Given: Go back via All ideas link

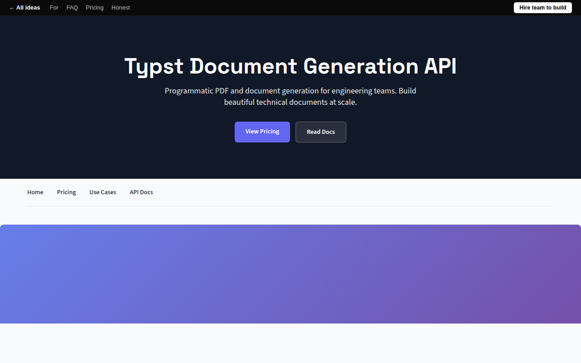Looking at the screenshot, I should (x=25, y=8).
